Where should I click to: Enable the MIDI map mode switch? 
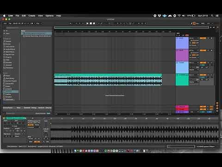pos(203,24)
